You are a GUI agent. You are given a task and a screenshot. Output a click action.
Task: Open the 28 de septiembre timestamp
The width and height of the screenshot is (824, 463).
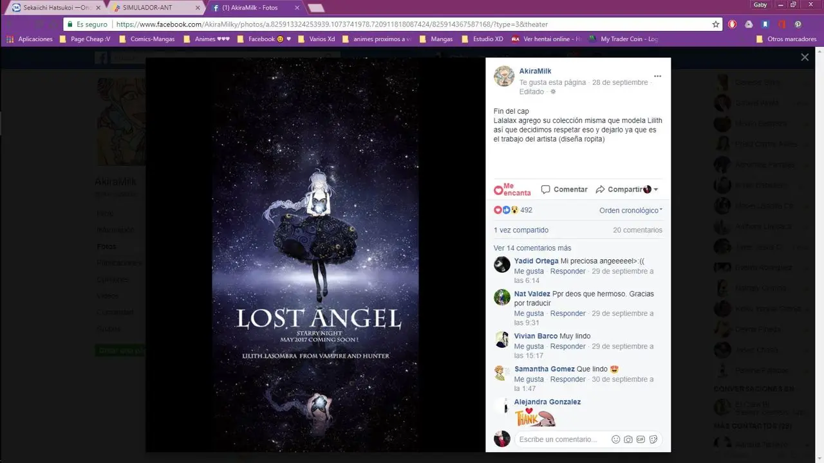(x=620, y=82)
